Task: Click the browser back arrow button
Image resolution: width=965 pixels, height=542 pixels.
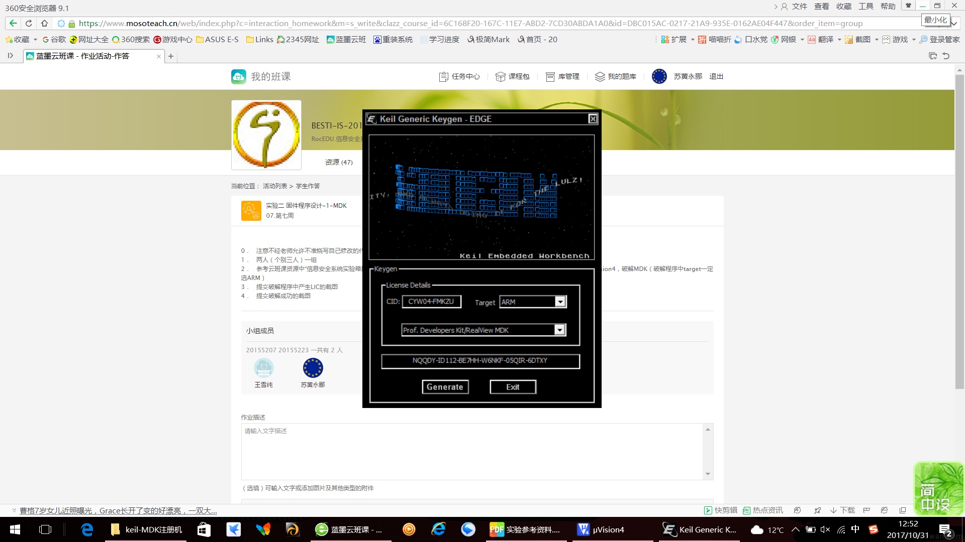Action: click(13, 23)
